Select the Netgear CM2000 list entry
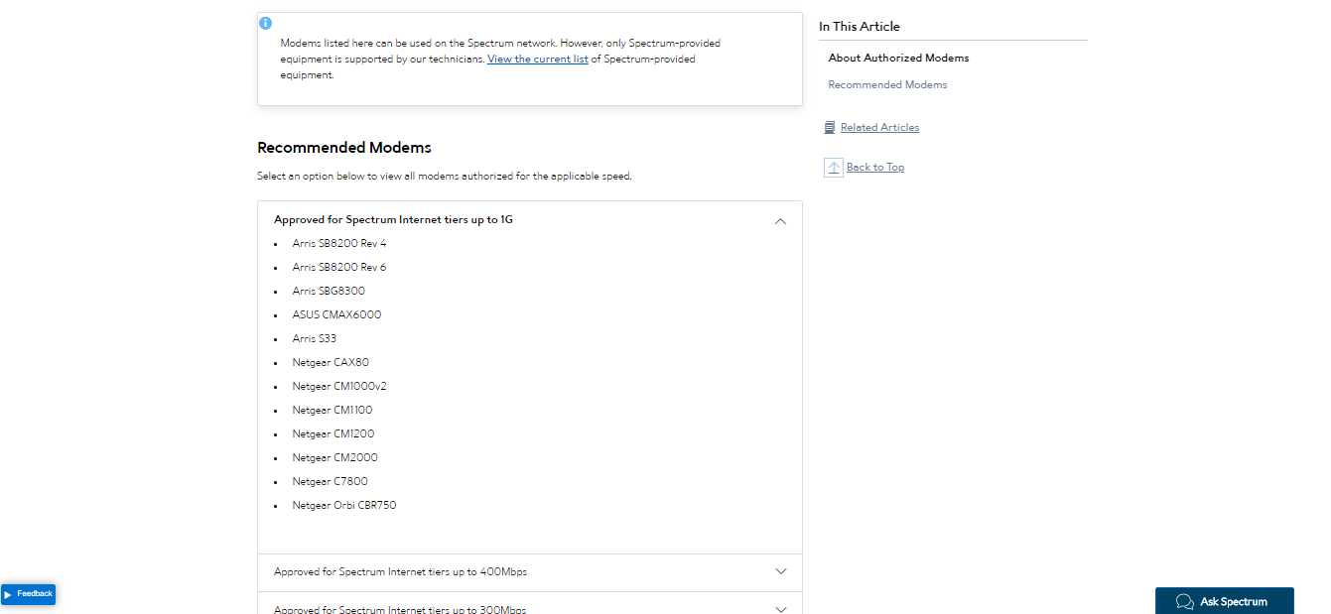Image resolution: width=1331 pixels, height=614 pixels. coord(334,457)
